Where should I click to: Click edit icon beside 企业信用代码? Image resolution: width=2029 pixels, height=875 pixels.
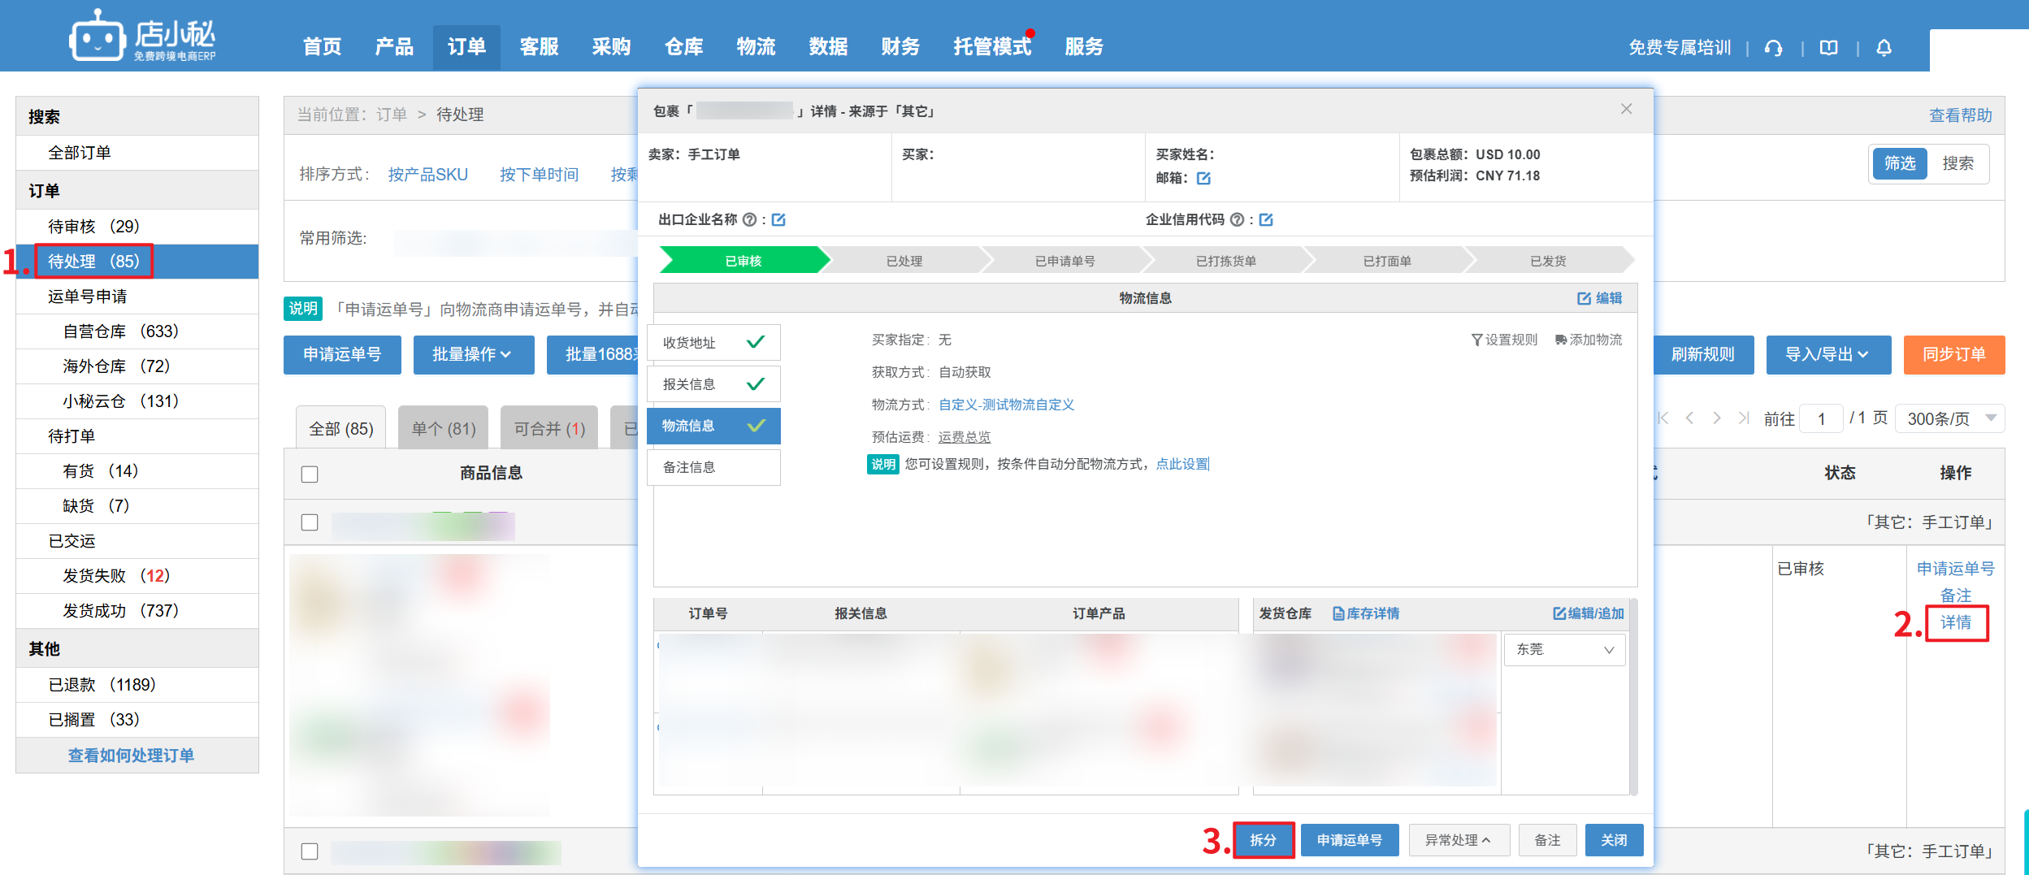pos(1266,220)
